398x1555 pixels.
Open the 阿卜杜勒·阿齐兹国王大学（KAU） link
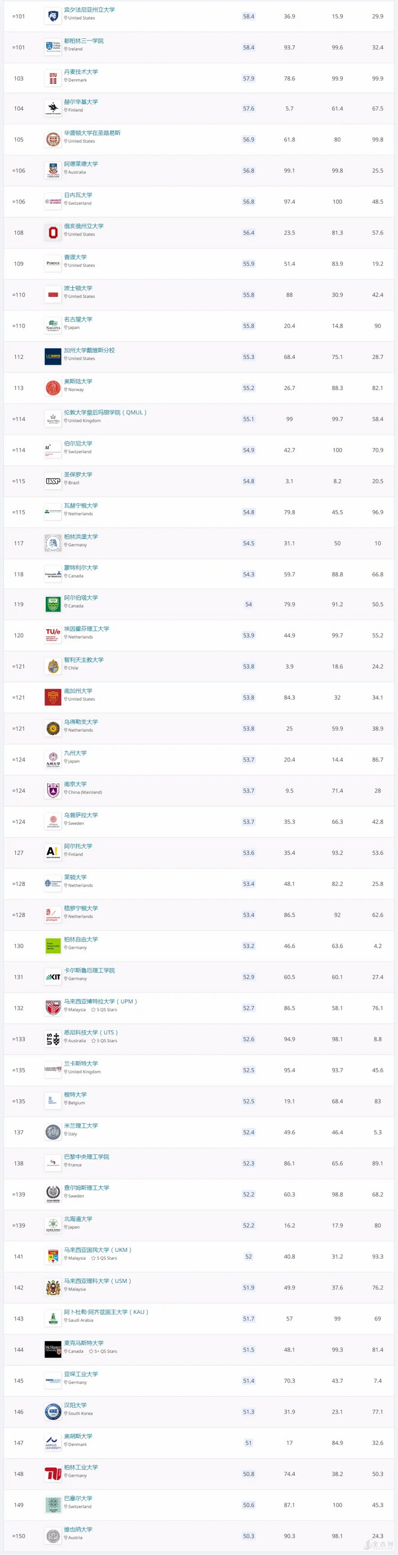pos(106,1312)
